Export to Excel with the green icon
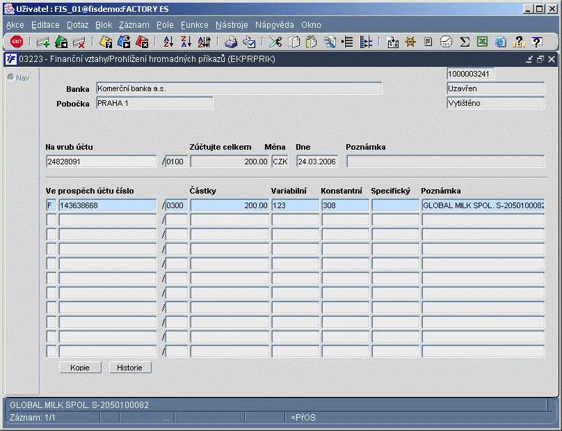The height and width of the screenshot is (431, 562). point(483,42)
